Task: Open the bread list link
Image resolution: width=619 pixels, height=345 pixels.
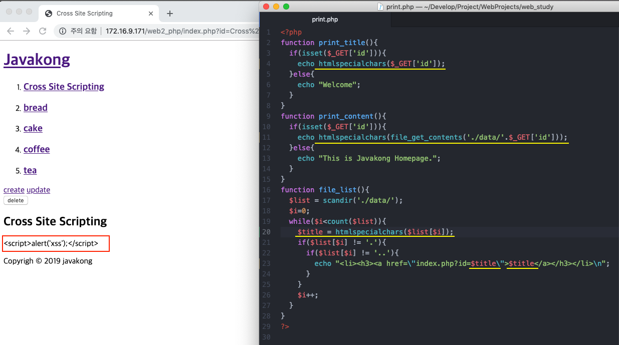Action: (x=36, y=108)
